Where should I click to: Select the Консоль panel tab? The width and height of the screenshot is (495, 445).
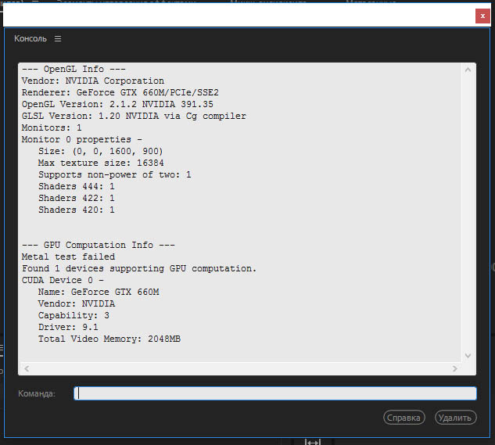tap(30, 38)
